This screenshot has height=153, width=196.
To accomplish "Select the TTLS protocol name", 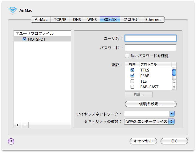I will click(145, 70).
